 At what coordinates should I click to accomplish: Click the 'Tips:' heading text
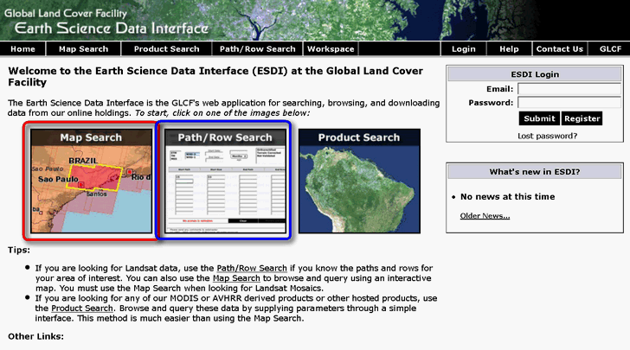pos(19,250)
